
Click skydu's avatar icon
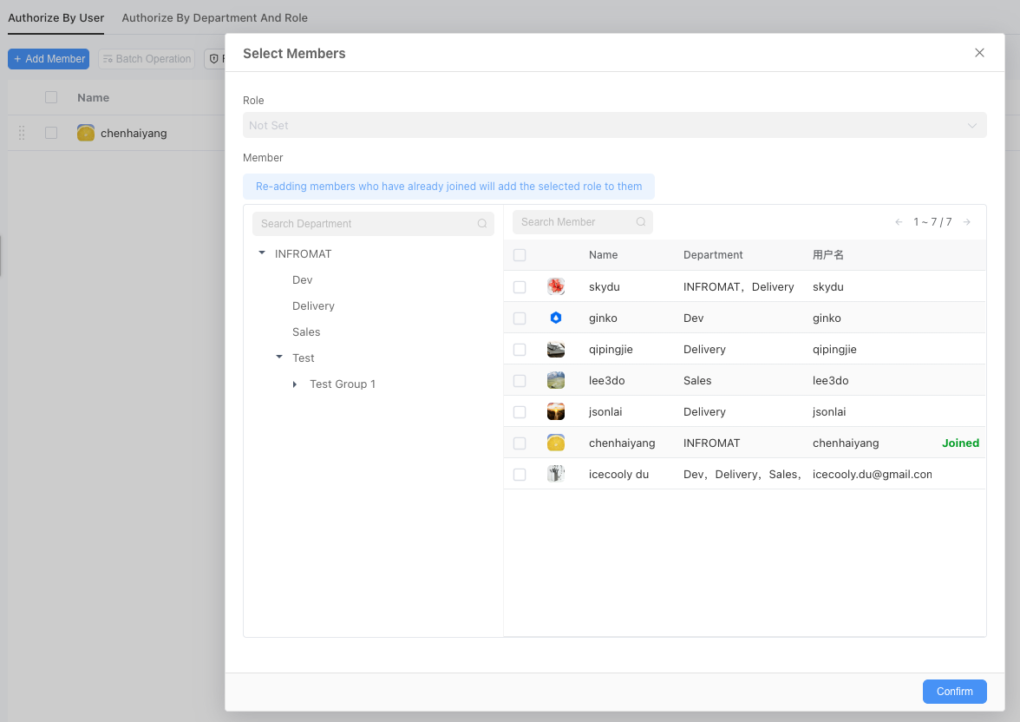[556, 287]
